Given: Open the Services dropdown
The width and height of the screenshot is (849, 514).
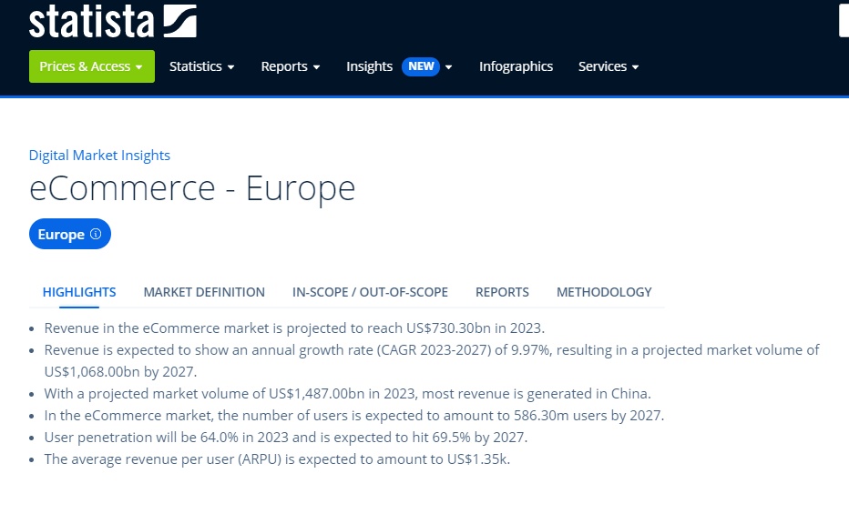Looking at the screenshot, I should point(608,66).
